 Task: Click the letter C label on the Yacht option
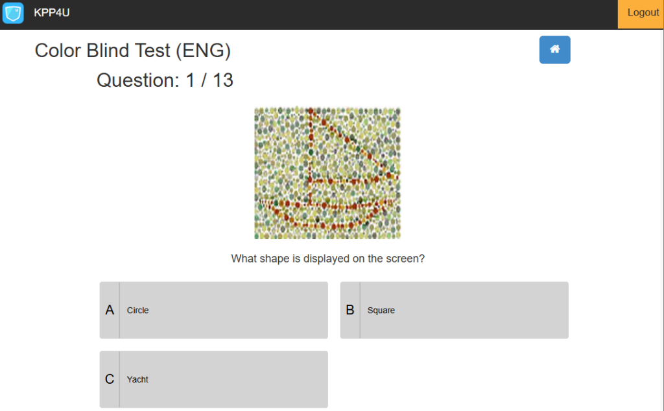(109, 379)
